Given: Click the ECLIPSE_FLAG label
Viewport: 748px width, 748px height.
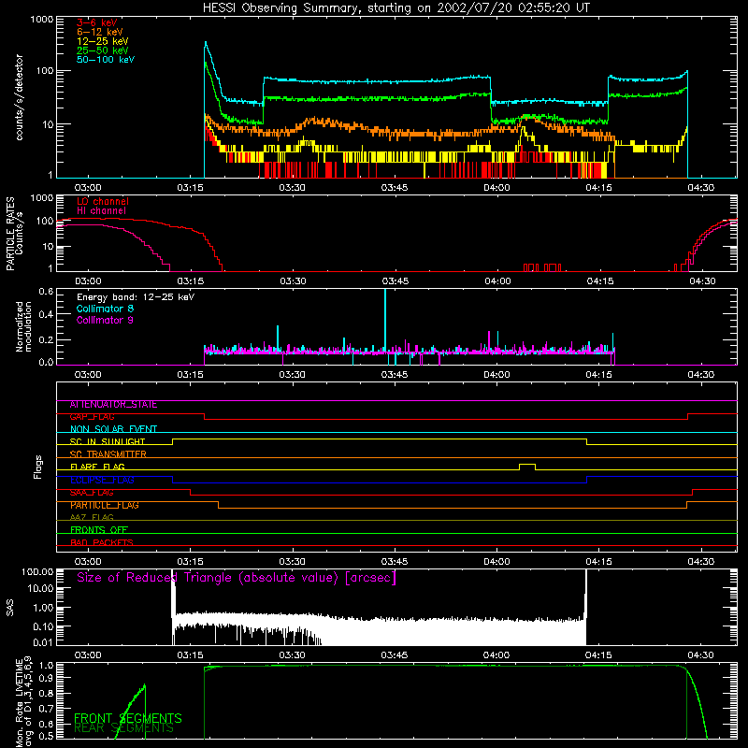Looking at the screenshot, I should (x=102, y=480).
